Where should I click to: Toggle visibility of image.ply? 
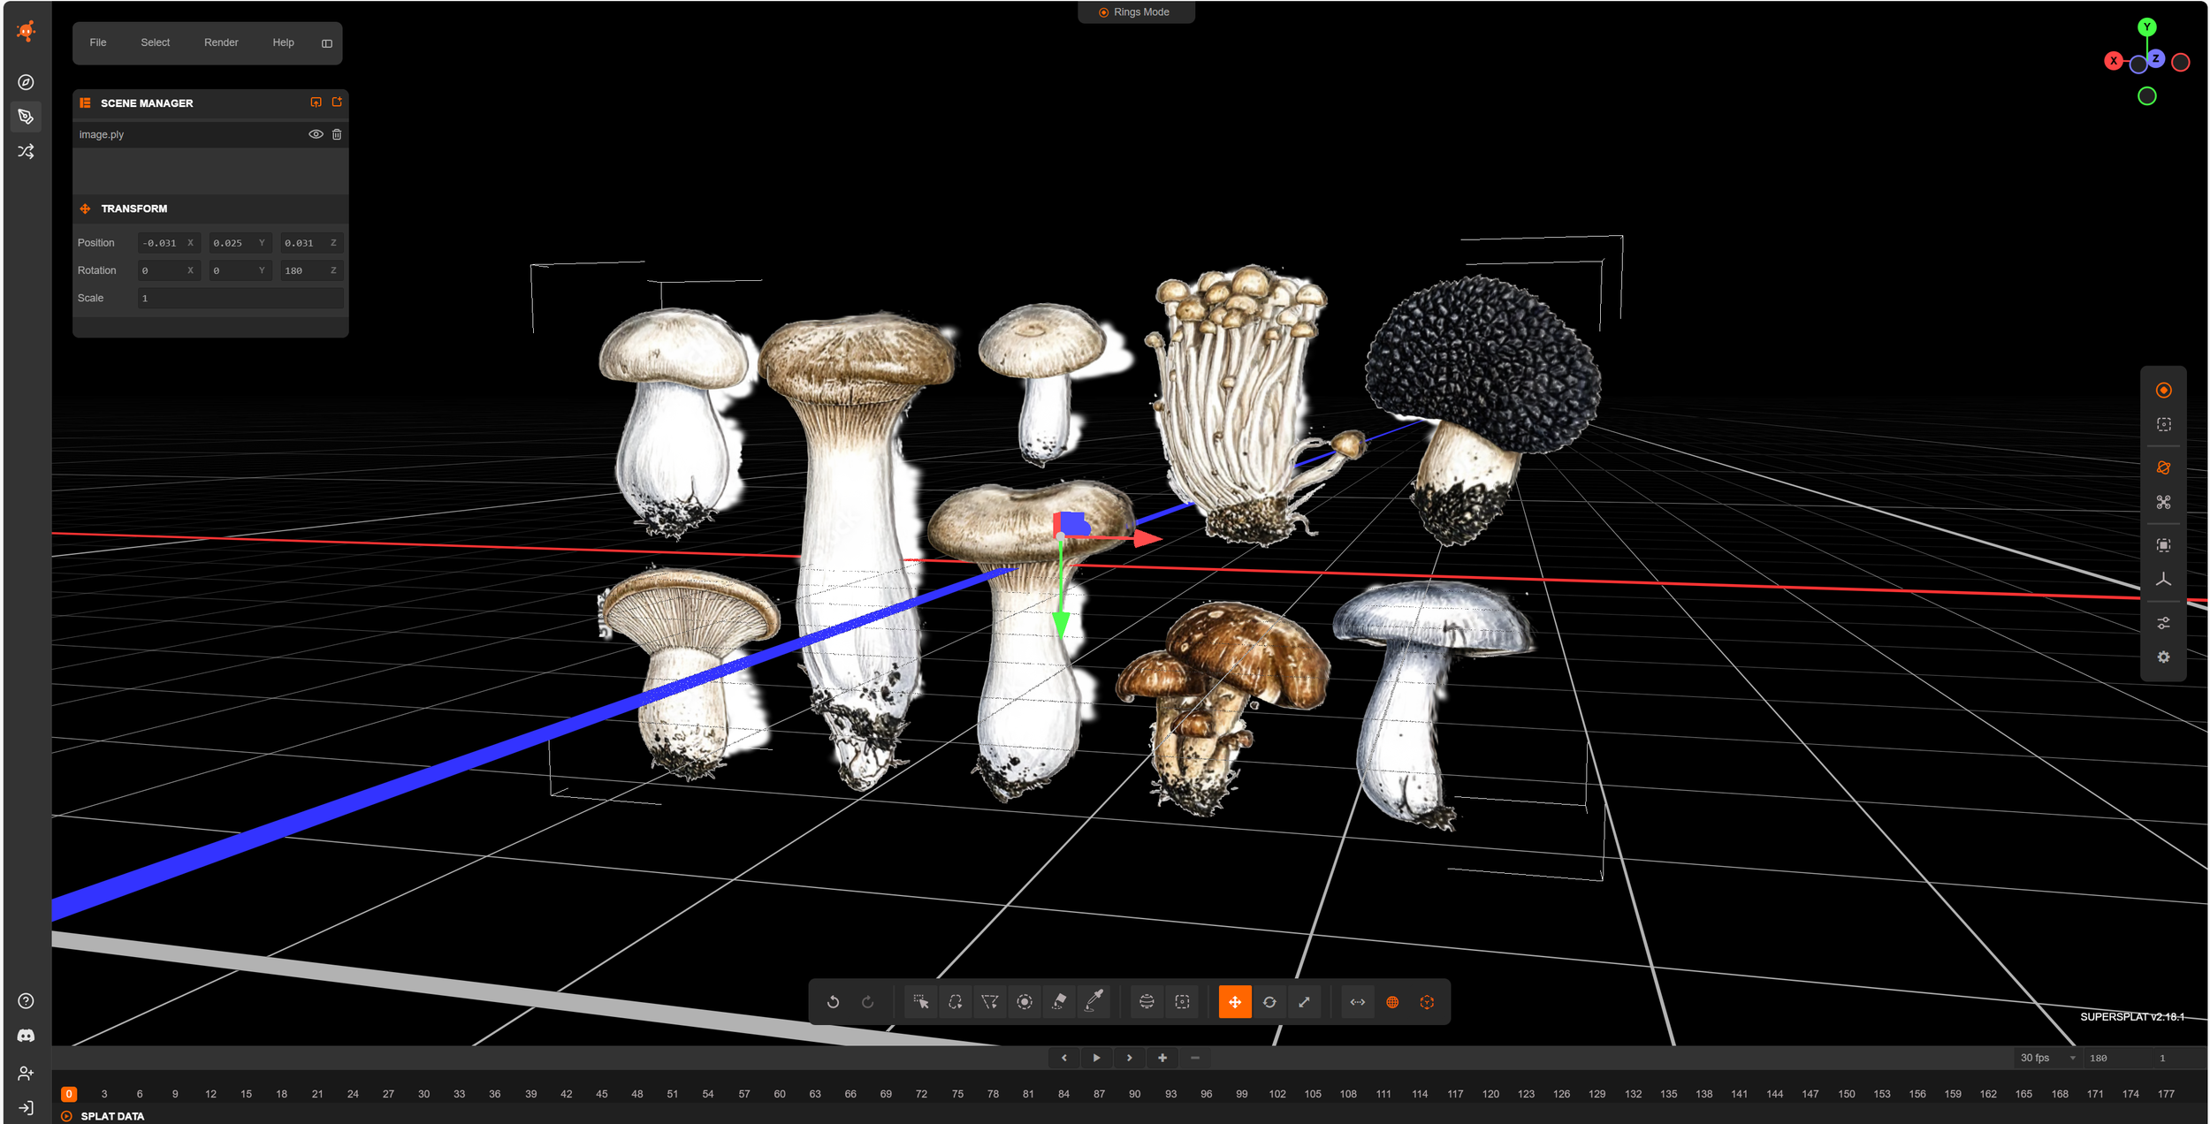click(x=316, y=134)
